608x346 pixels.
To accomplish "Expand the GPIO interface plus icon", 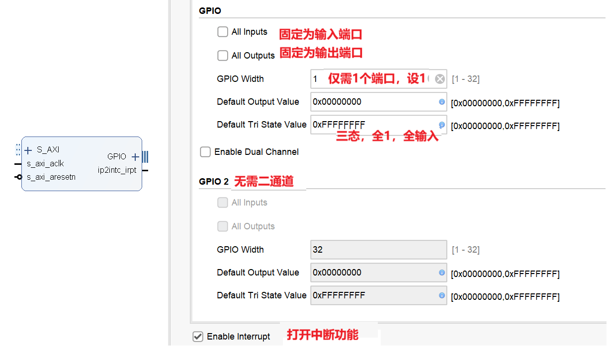I will [x=135, y=157].
